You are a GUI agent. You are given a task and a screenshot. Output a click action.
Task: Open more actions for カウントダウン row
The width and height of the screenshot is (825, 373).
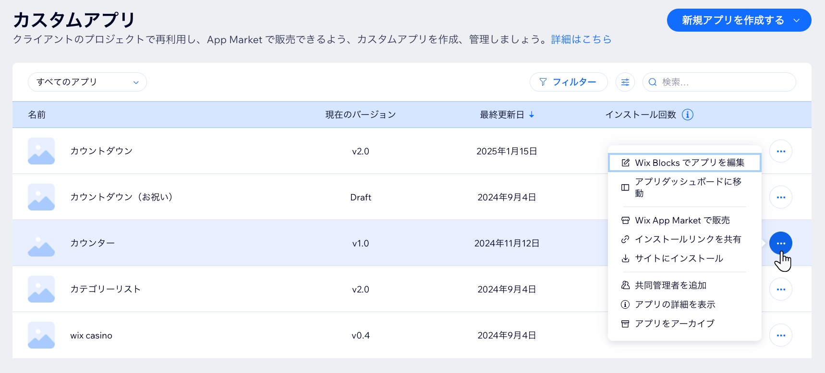[x=780, y=151]
